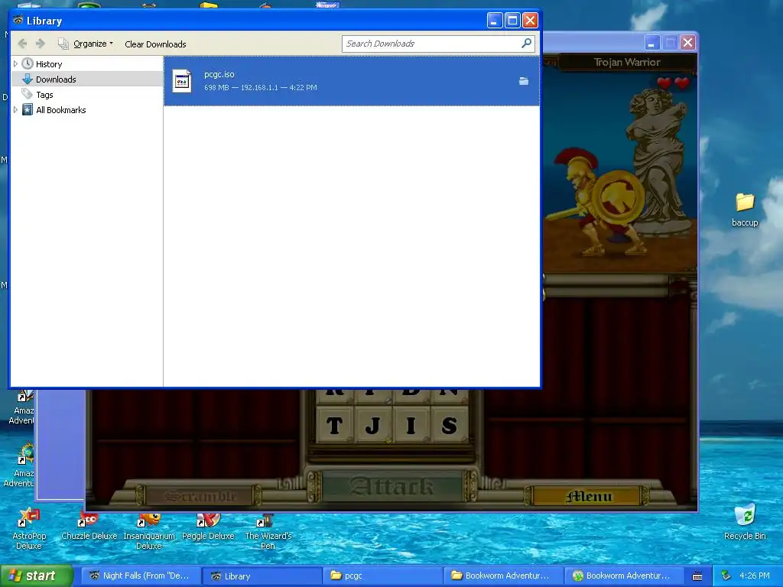Switch to Night Falls taskbar button
Image resolution: width=783 pixels, height=587 pixels.
140,576
